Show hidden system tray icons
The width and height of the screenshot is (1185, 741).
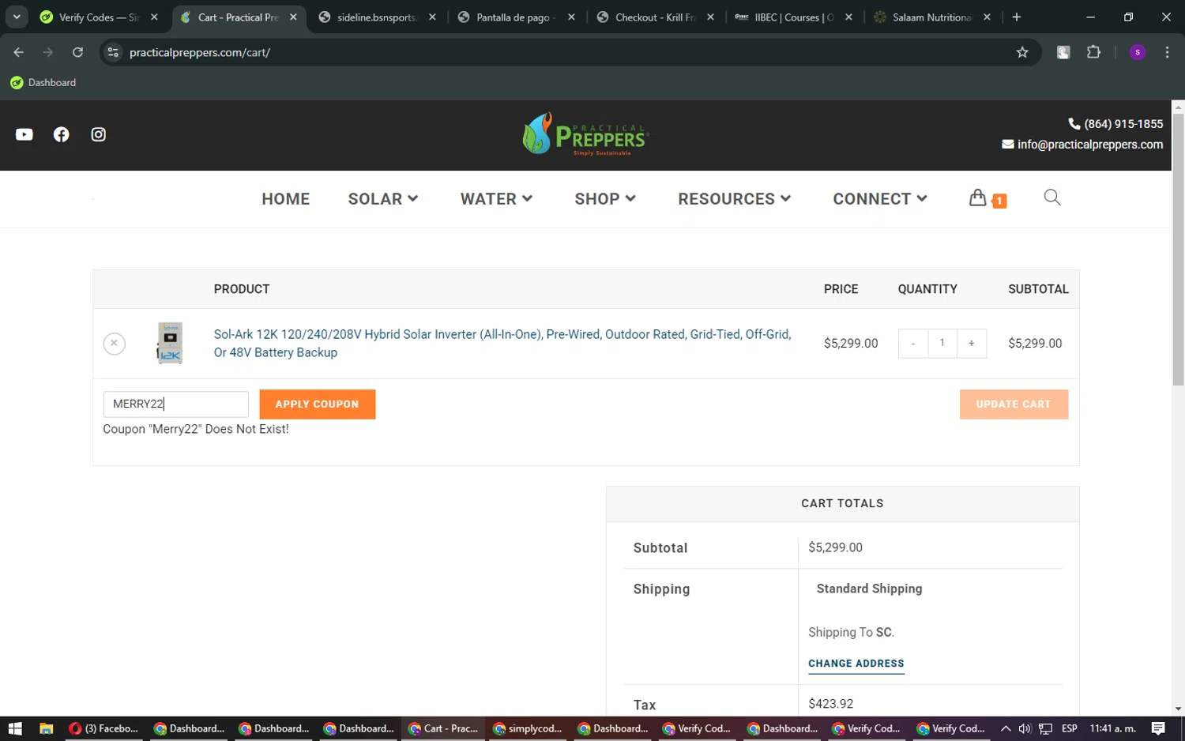[1005, 728]
